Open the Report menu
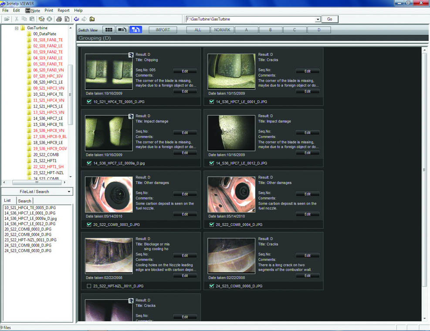The height and width of the screenshot is (331, 430). point(63,10)
